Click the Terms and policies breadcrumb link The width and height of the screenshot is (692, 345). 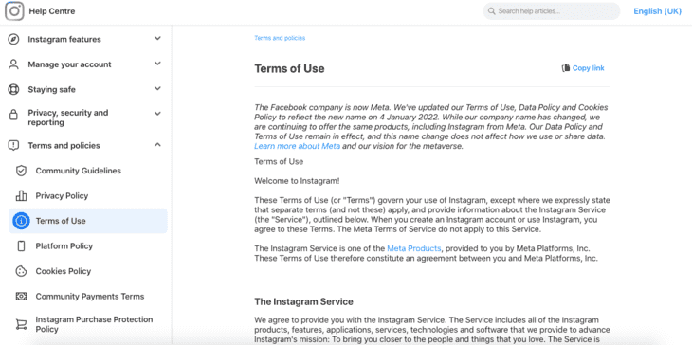280,38
